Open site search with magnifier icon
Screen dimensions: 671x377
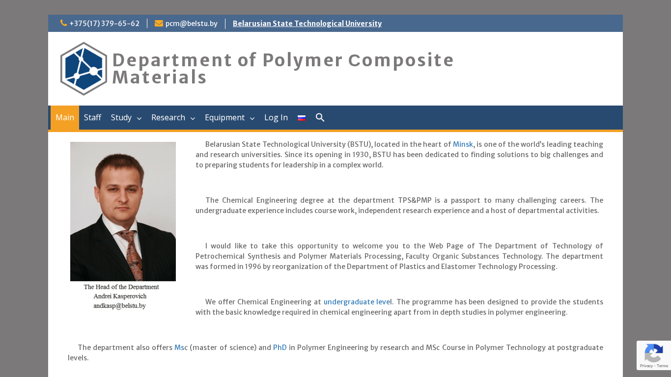(320, 118)
